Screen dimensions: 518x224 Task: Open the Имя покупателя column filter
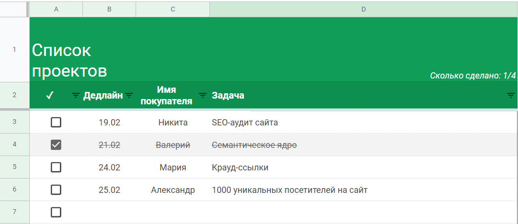pos(203,95)
